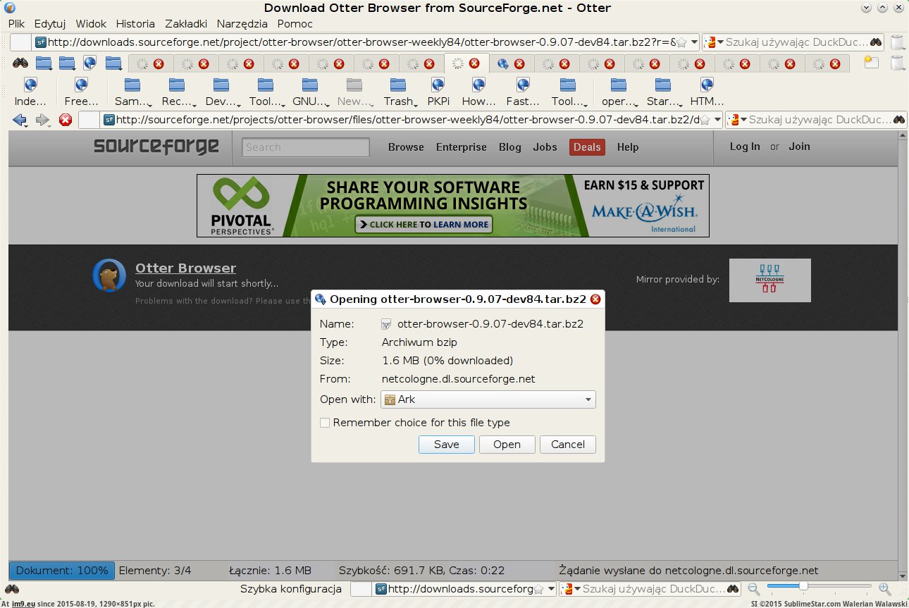Click the Open button in download dialog
This screenshot has width=909, height=608.
point(507,445)
